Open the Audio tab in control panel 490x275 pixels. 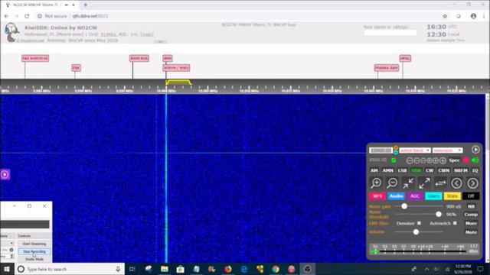396,196
